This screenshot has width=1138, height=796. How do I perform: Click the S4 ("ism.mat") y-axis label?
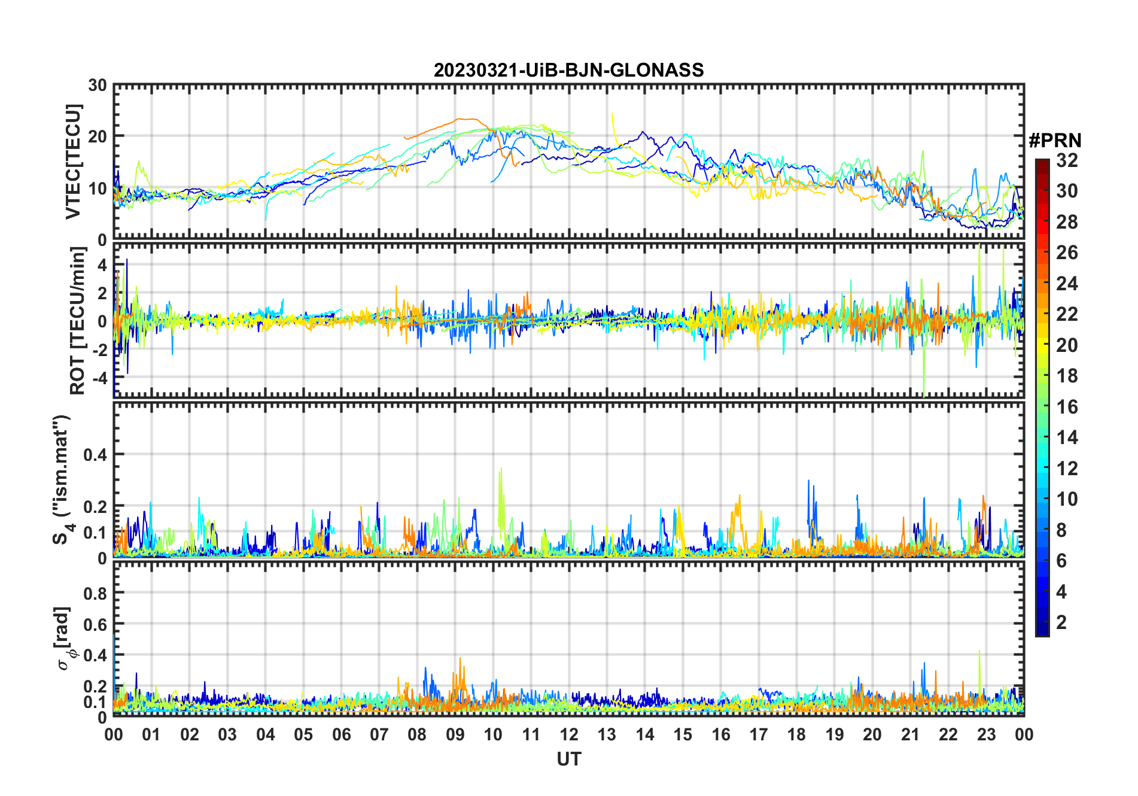[x=62, y=480]
